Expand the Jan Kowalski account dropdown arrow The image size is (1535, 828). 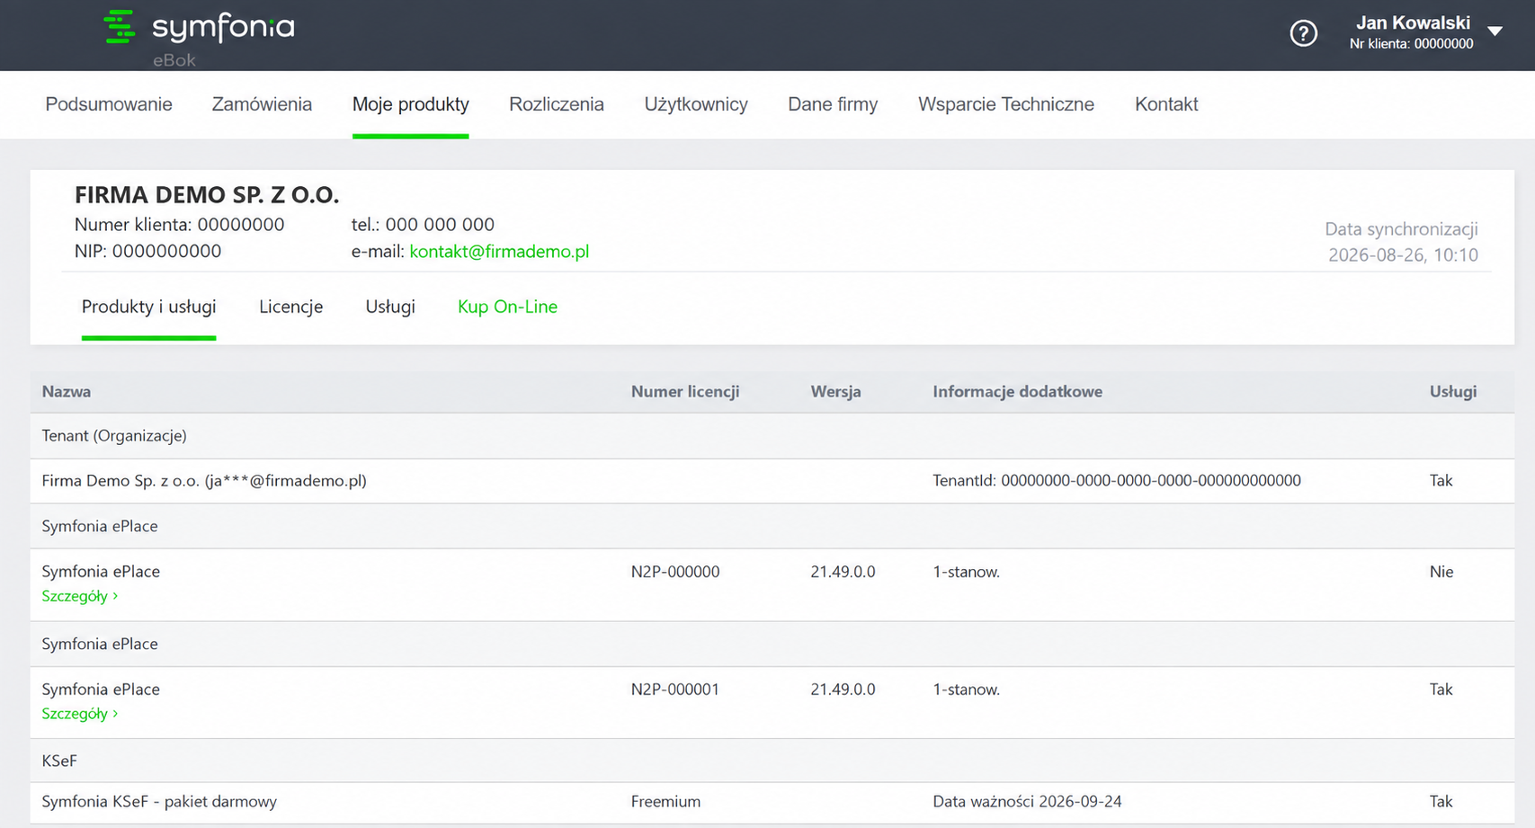coord(1495,31)
